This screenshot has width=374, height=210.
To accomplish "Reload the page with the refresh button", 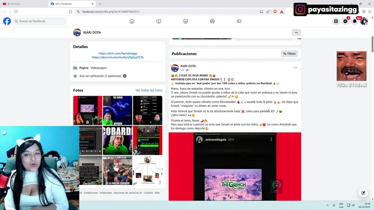I will pyautogui.click(x=16, y=12).
